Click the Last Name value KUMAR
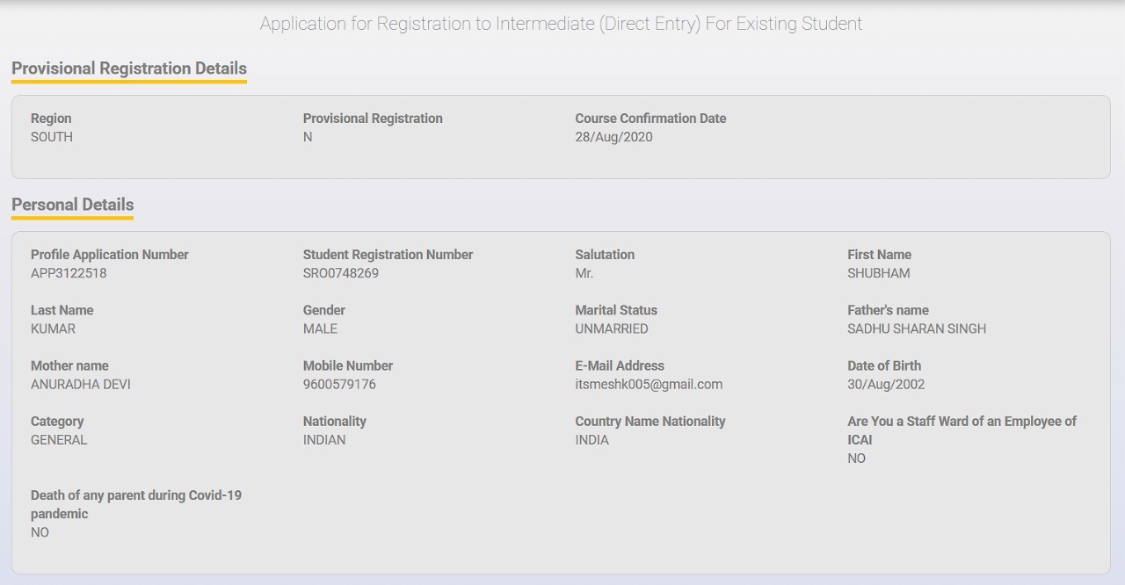The image size is (1125, 585). [53, 329]
